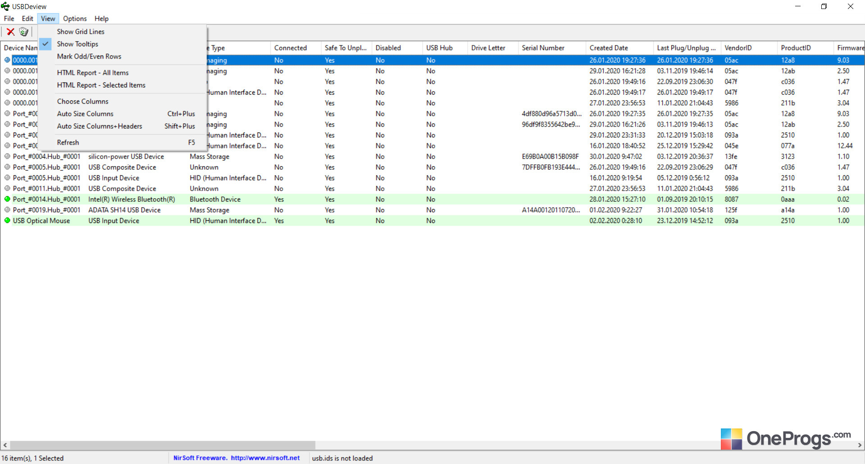Open the Options menu
Image resolution: width=865 pixels, height=464 pixels.
click(x=75, y=18)
